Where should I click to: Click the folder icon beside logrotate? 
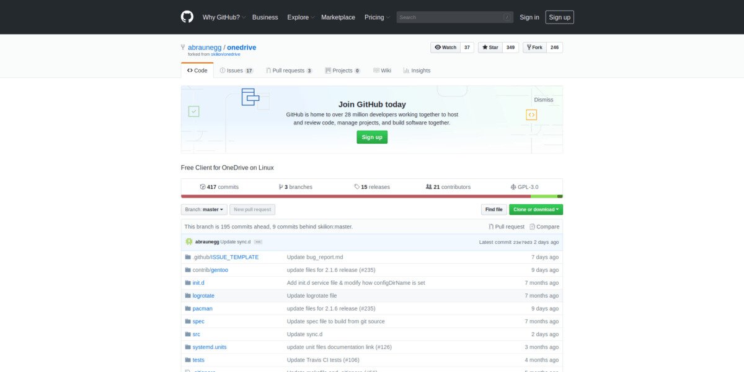click(187, 296)
